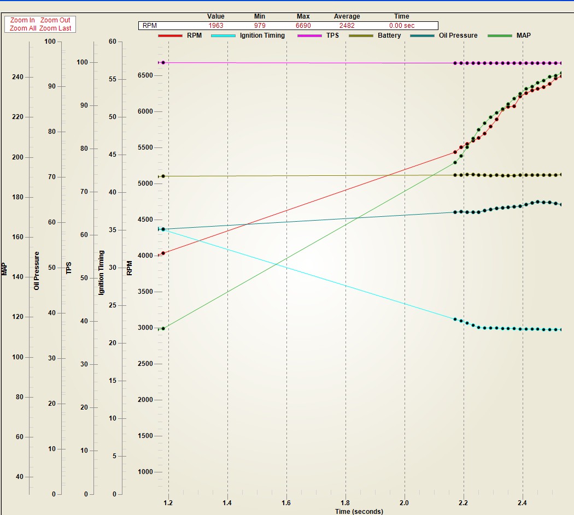Viewport: 574px width, 515px height.
Task: Click the Value column header
Action: coord(215,16)
